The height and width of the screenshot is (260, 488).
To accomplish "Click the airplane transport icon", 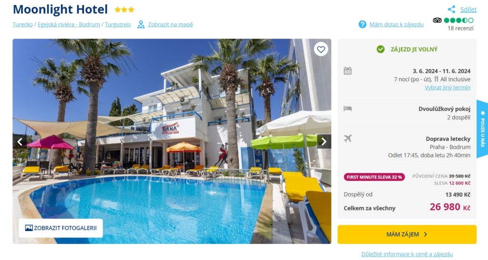I will pos(347,138).
